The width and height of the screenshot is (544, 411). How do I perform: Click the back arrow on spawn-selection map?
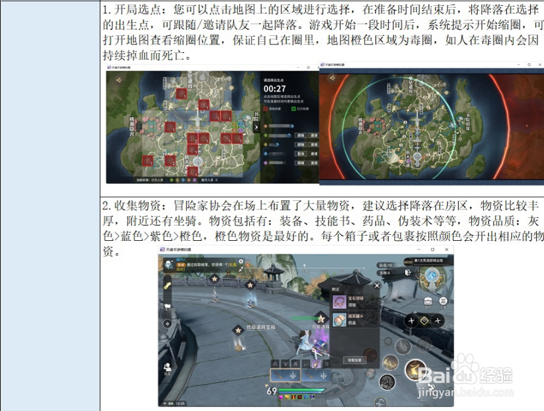(x=119, y=80)
